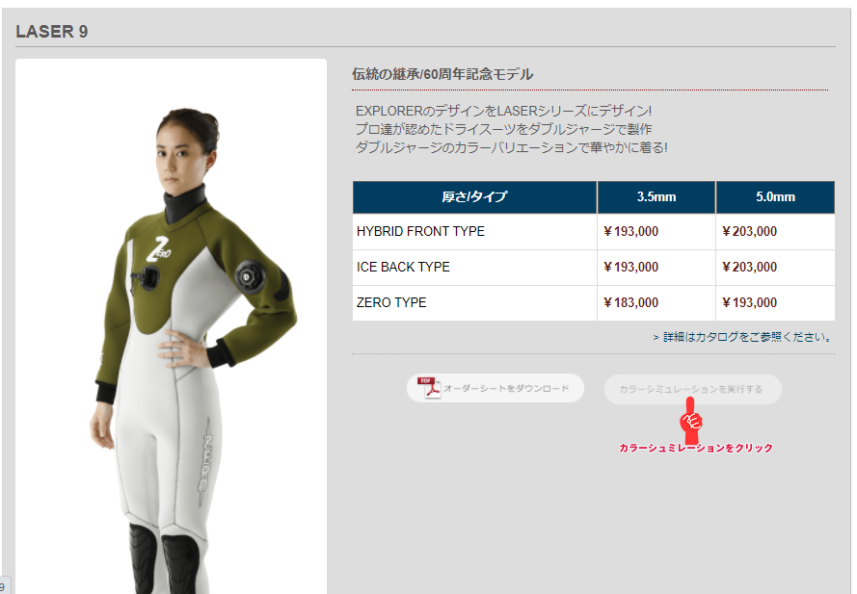Image resolution: width=857 pixels, height=594 pixels.
Task: Click the 60周年記念モデル subtitle heading
Action: [x=442, y=74]
